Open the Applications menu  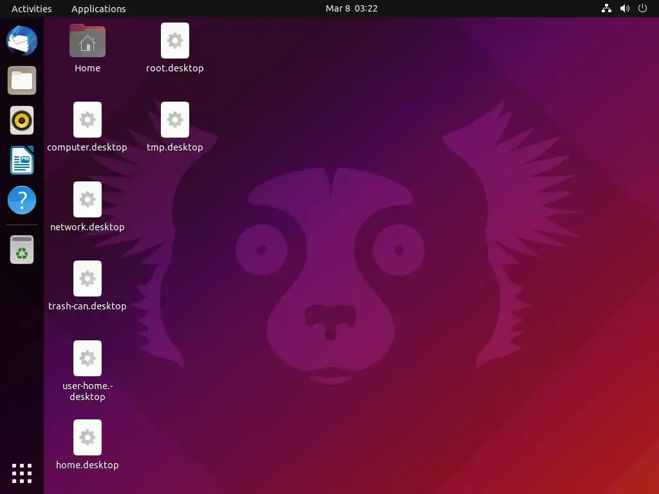98,9
